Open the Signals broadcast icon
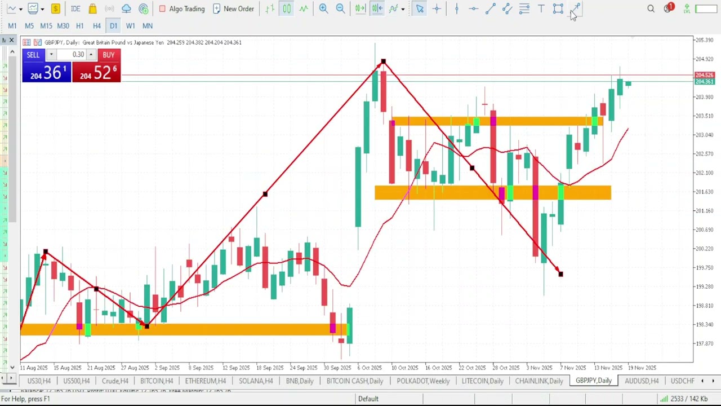Viewport: 721px width, 406px height. [x=110, y=8]
